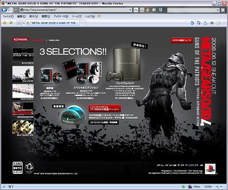The image size is (228, 190).
Task: Click the green page icon after Home
Action: tap(154, 10)
